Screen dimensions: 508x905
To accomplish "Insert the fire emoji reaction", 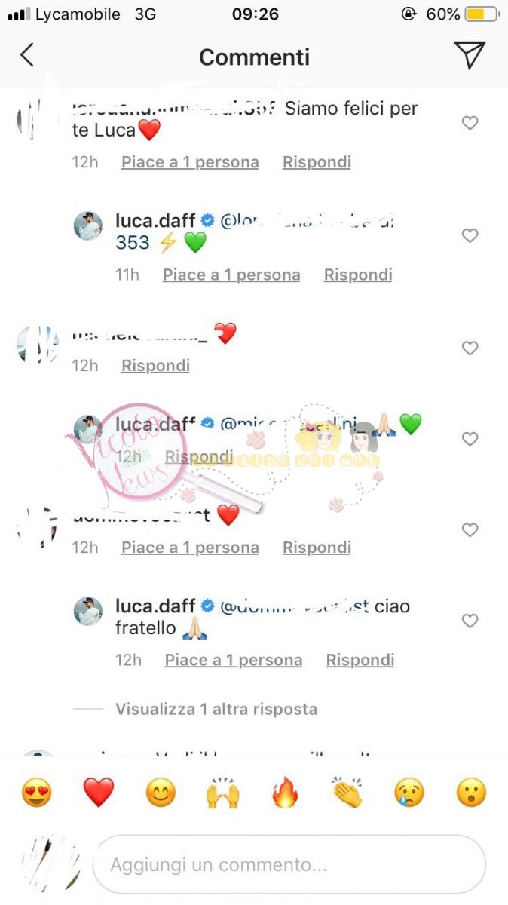I will coord(285,793).
